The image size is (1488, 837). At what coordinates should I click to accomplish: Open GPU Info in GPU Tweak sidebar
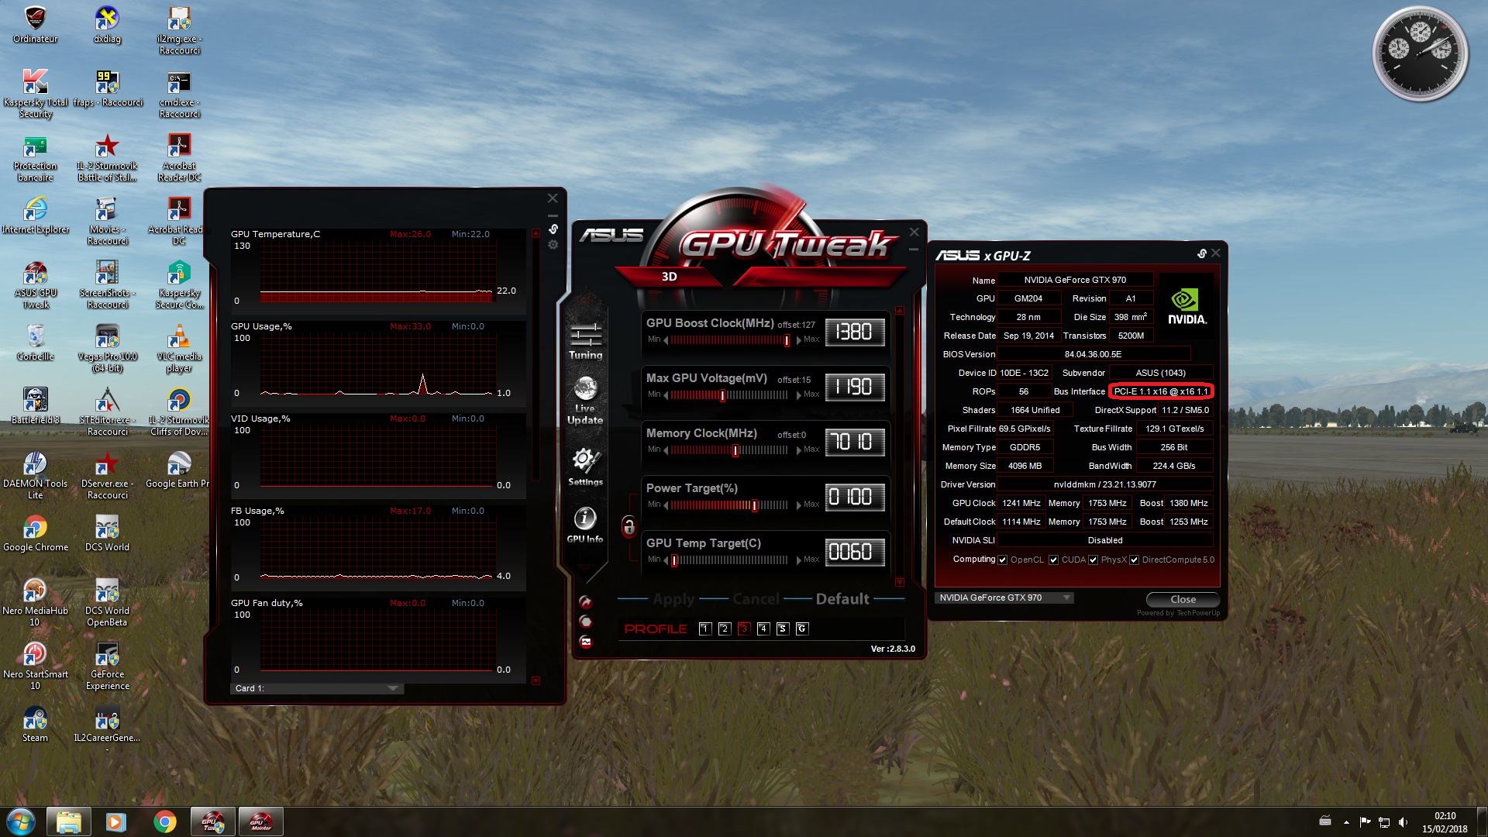(585, 525)
